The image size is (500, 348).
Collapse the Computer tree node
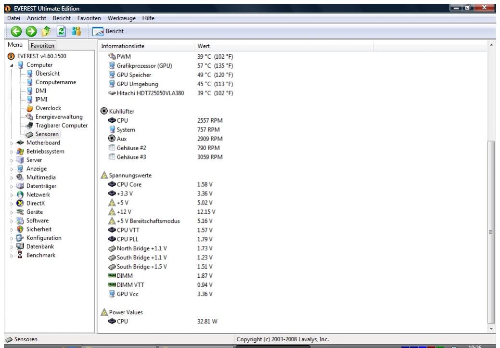pos(12,65)
